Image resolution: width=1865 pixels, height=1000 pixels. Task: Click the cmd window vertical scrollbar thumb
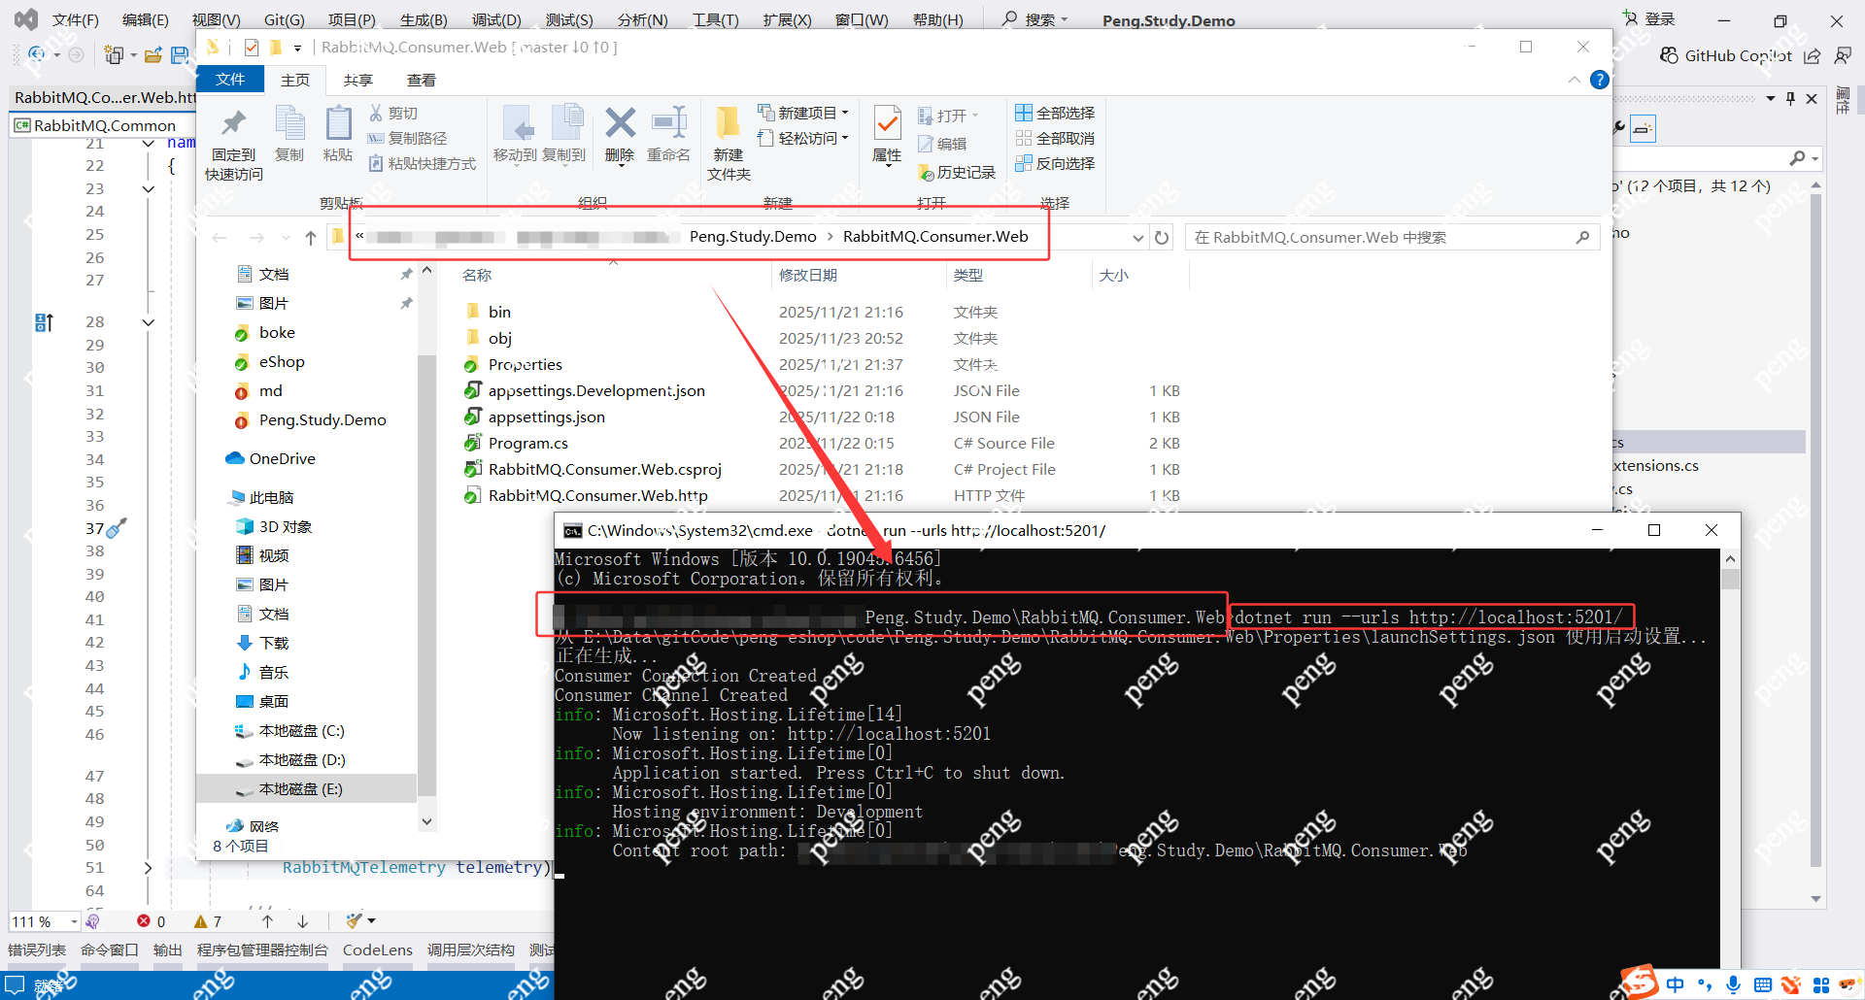coord(1730,579)
